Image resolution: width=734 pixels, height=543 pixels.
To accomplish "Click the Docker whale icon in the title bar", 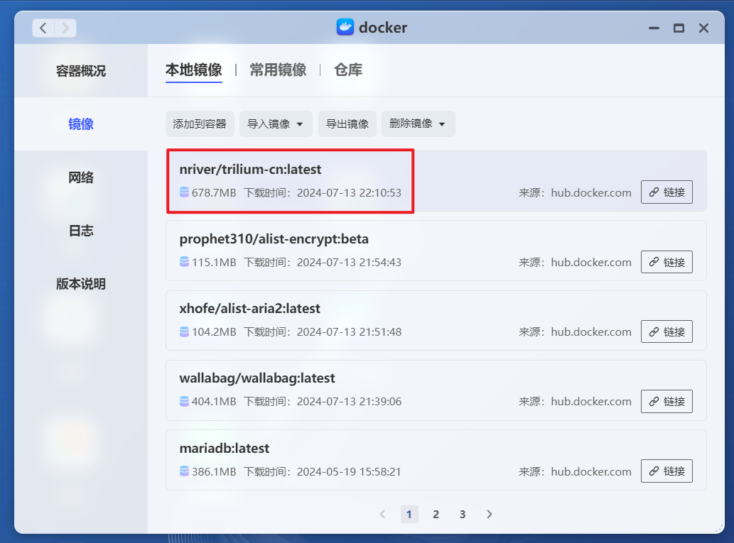I will [x=347, y=27].
